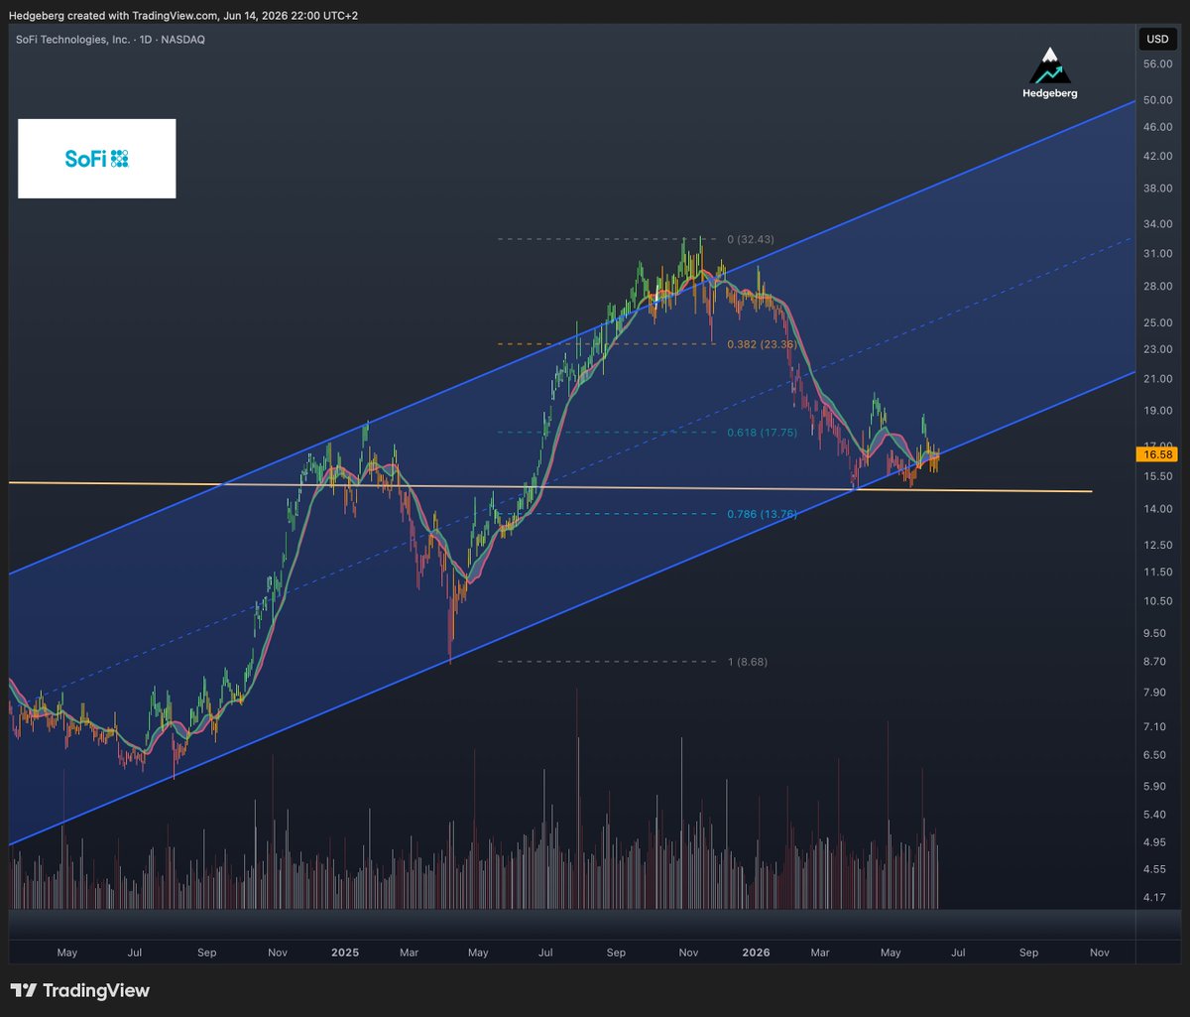Click the 25.00 price axis label
1190x1017 pixels.
point(1157,322)
